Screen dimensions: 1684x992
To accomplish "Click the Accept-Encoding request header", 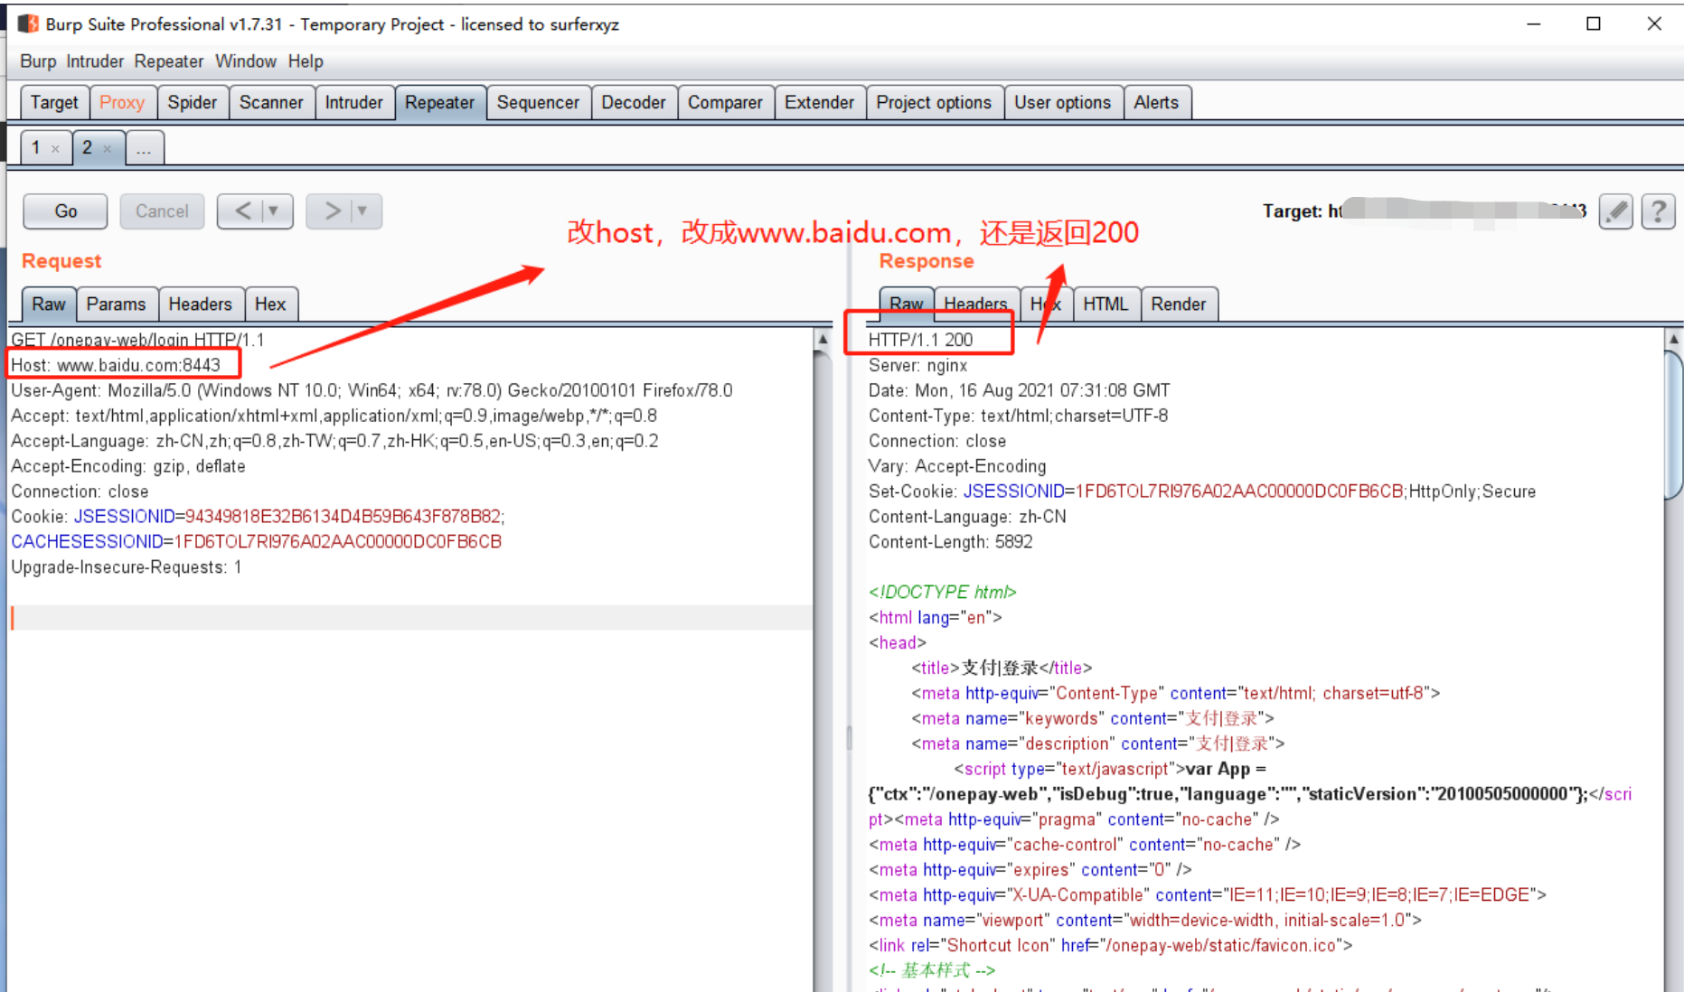I will [128, 466].
